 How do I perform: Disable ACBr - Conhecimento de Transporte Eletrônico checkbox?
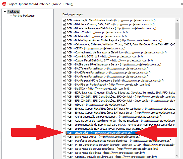point(64,52)
